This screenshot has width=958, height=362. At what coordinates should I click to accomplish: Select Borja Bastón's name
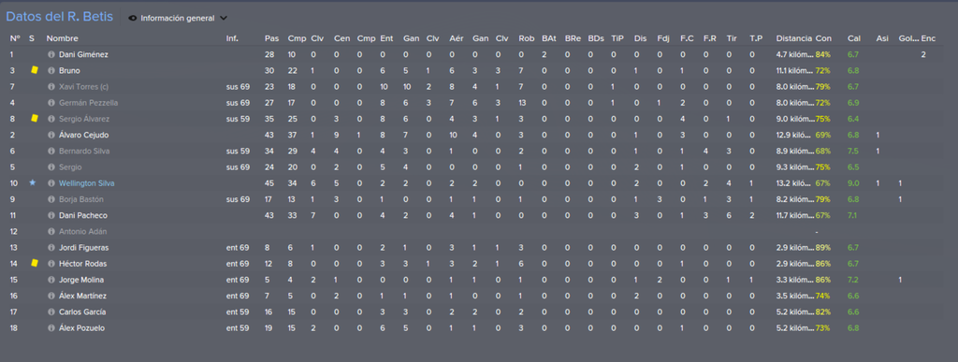coord(82,199)
